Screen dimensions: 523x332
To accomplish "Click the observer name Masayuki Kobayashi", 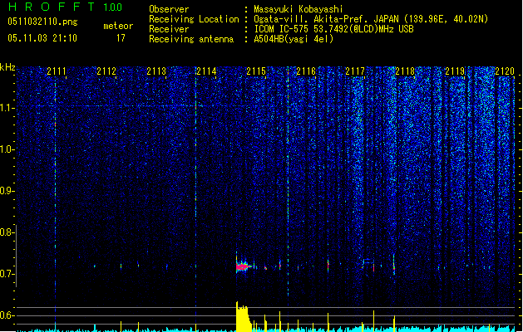I will pyautogui.click(x=299, y=9).
